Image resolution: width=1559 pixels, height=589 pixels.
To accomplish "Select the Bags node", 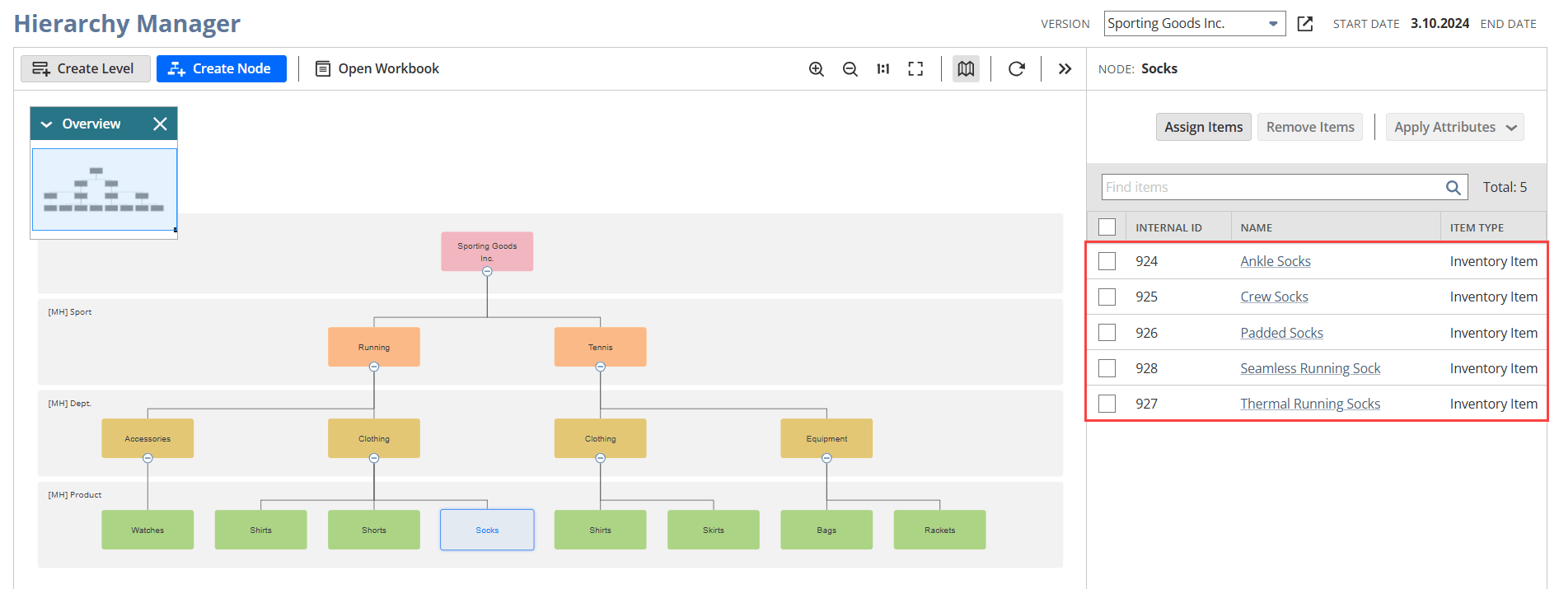I will click(x=826, y=530).
